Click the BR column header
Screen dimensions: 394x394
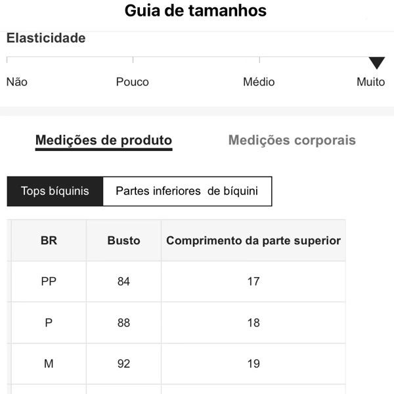point(49,240)
